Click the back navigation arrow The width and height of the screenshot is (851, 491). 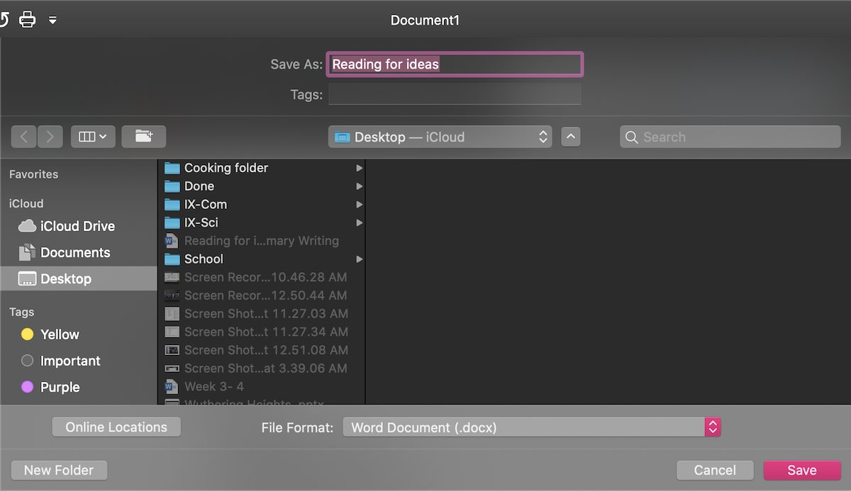click(24, 137)
